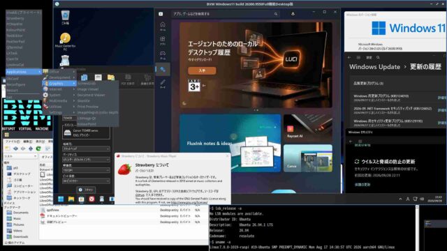Click the green reload icon in file manager toolbar
The image size is (447, 251).
pyautogui.click(x=38, y=149)
